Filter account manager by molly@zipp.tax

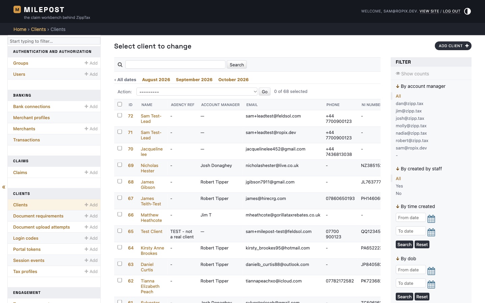tap(411, 126)
